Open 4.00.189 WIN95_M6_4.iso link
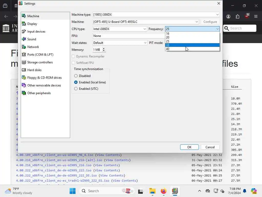Image resolution: width=262 pixels, height=197 pixels. (55, 155)
